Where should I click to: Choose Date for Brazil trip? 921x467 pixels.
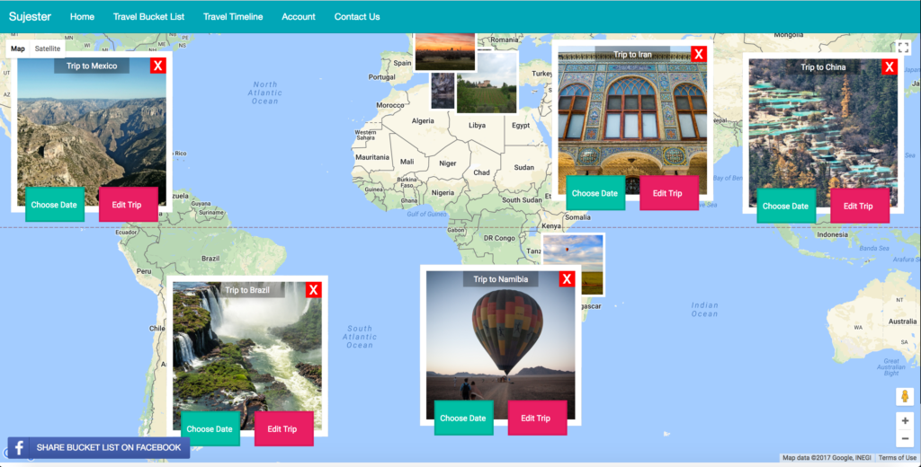tap(210, 429)
